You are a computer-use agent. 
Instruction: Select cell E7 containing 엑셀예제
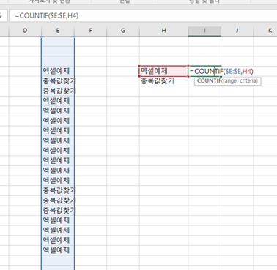click(x=58, y=101)
